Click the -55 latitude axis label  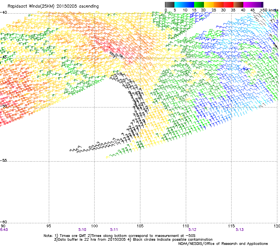point(3,160)
